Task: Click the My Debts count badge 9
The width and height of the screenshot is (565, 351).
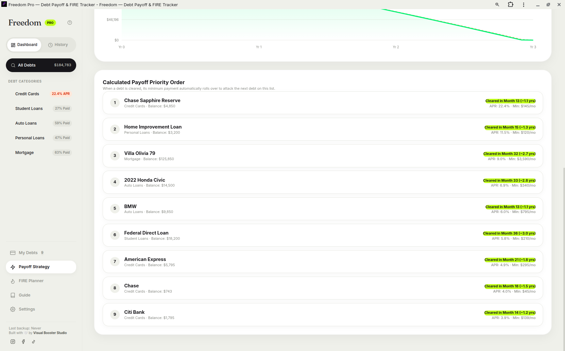Action: pyautogui.click(x=42, y=253)
